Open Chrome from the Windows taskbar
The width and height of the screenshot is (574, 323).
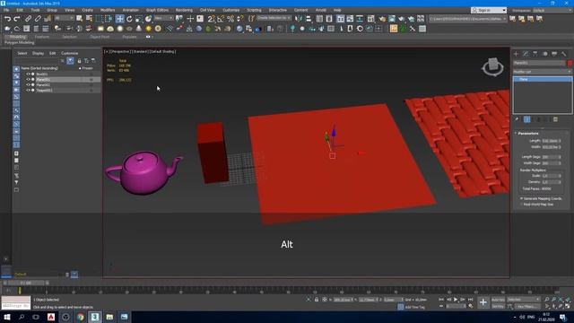[80, 317]
